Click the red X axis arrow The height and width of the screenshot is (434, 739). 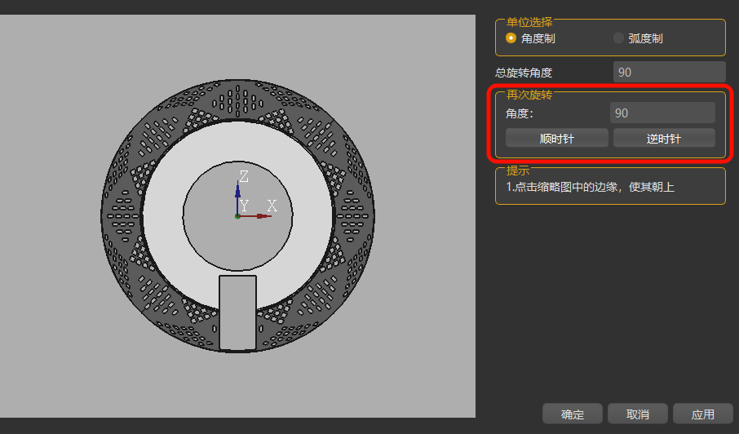point(258,216)
